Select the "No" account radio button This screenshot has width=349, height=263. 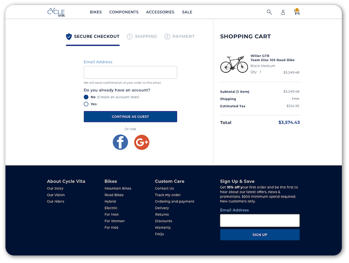[86, 97]
